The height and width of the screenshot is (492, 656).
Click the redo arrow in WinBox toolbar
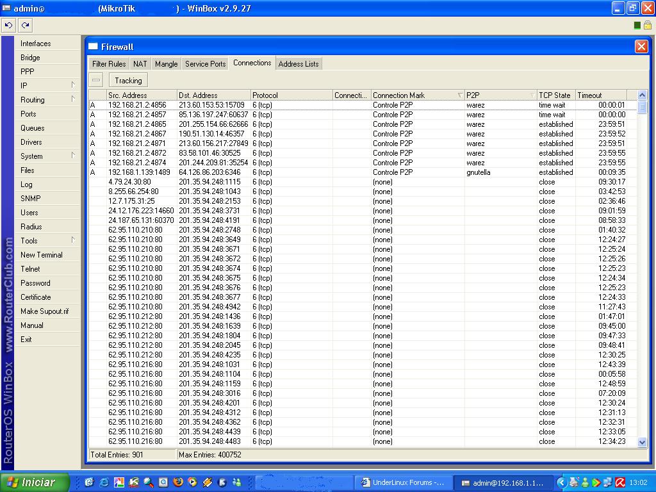26,26
